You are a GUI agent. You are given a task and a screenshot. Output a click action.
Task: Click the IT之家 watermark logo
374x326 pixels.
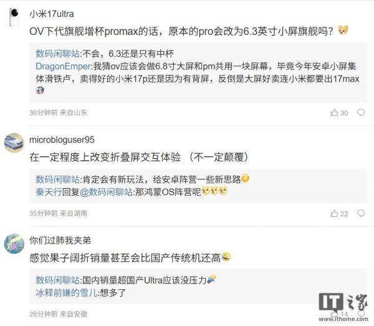[343, 307]
